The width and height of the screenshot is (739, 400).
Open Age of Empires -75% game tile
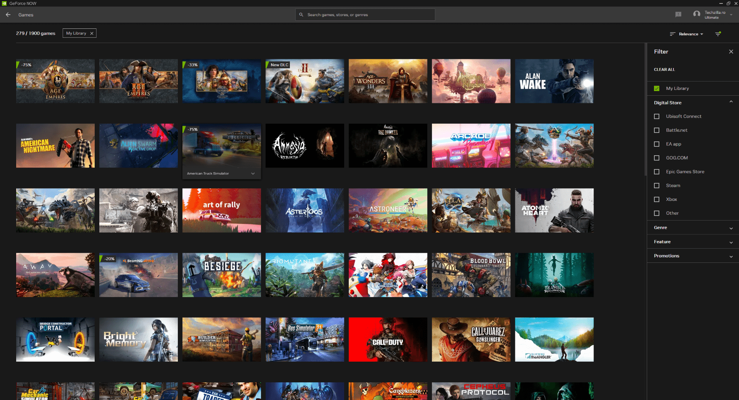(55, 81)
